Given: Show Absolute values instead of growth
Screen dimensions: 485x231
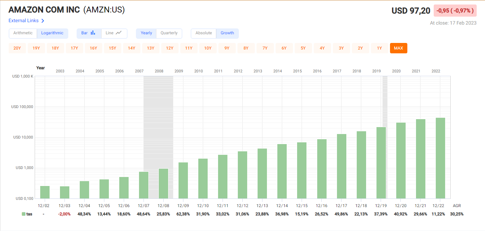Looking at the screenshot, I should pyautogui.click(x=203, y=33).
